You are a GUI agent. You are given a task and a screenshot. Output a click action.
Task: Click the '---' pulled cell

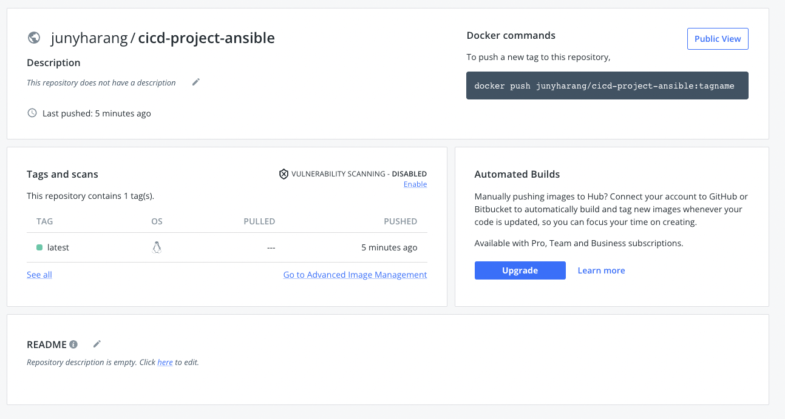(271, 247)
